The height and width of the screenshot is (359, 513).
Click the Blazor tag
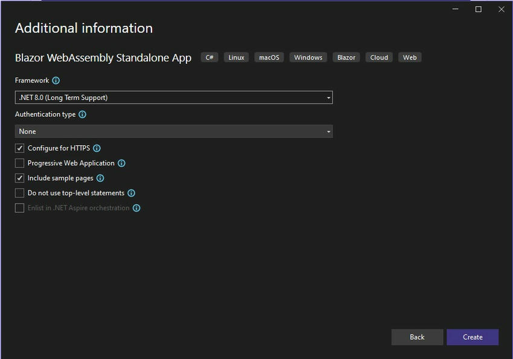pos(346,58)
